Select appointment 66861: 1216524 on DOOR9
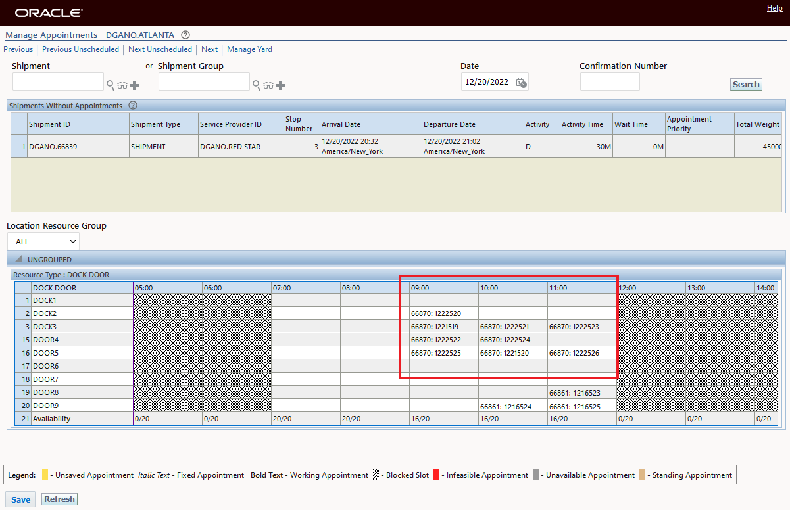This screenshot has width=790, height=510. click(506, 407)
